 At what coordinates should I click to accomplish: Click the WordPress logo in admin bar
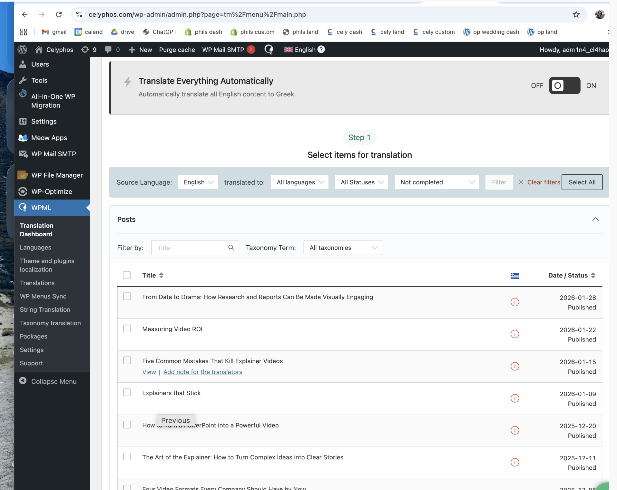pyautogui.click(x=22, y=50)
